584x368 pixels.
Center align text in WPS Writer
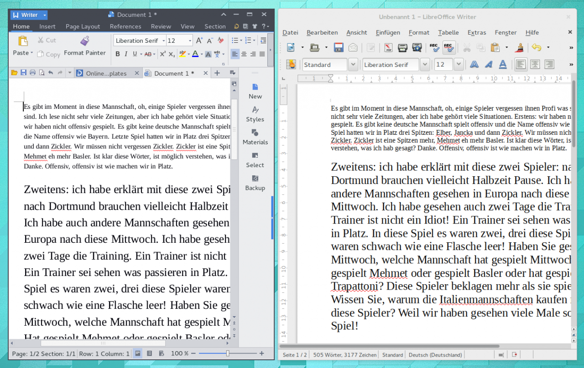click(x=244, y=54)
